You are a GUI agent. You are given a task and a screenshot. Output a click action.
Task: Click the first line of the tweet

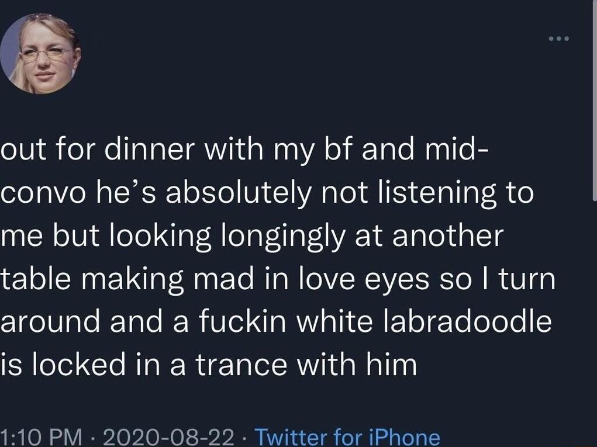point(246,149)
